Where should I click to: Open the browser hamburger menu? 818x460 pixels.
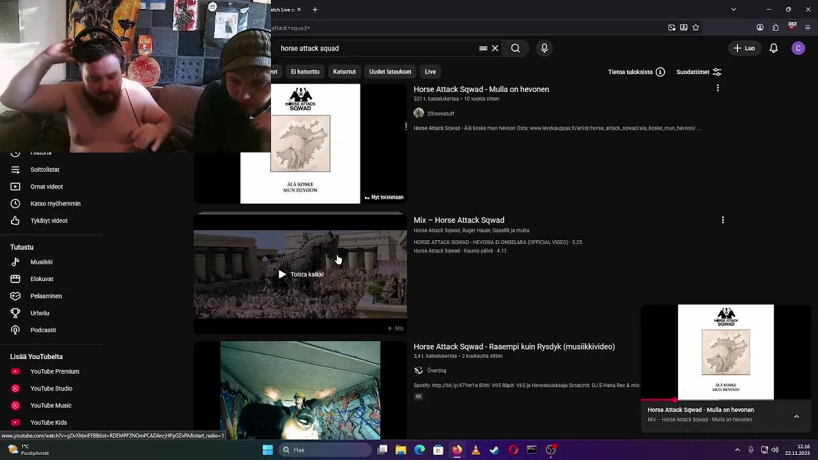point(808,27)
